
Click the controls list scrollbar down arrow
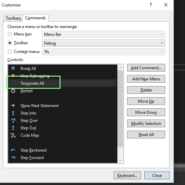120,160
